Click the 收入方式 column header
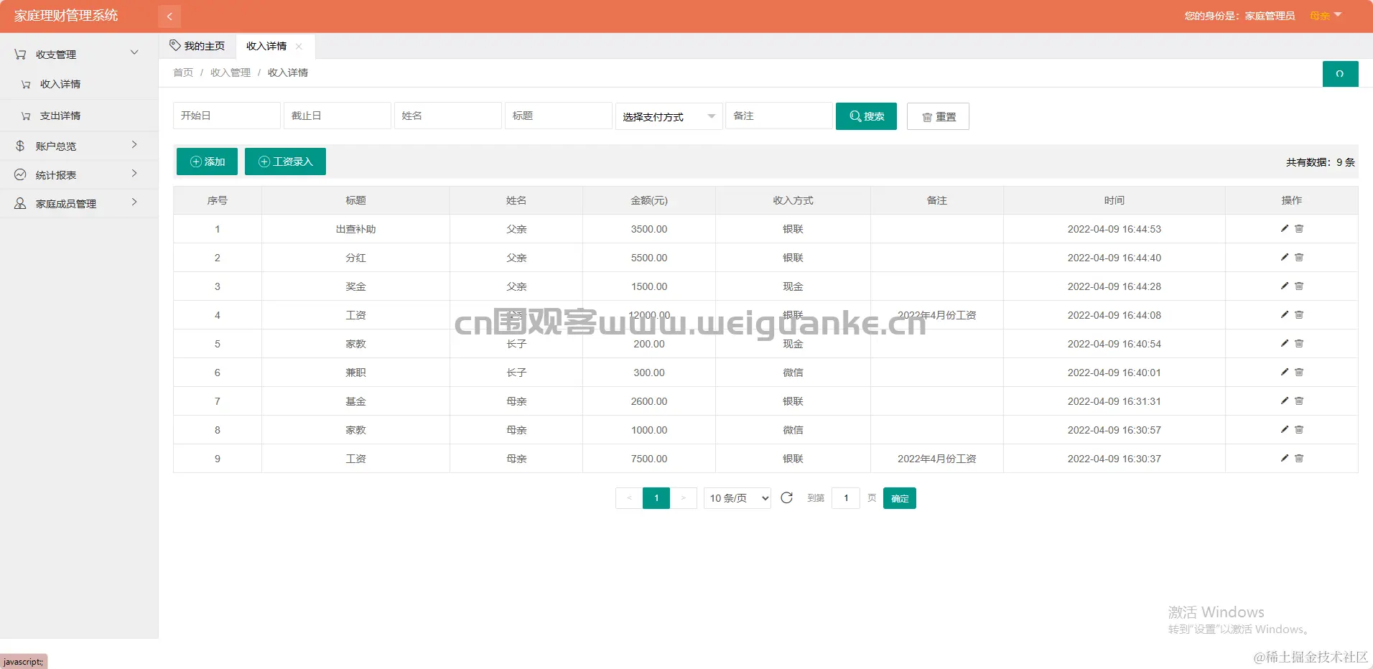The width and height of the screenshot is (1373, 669). (x=793, y=200)
